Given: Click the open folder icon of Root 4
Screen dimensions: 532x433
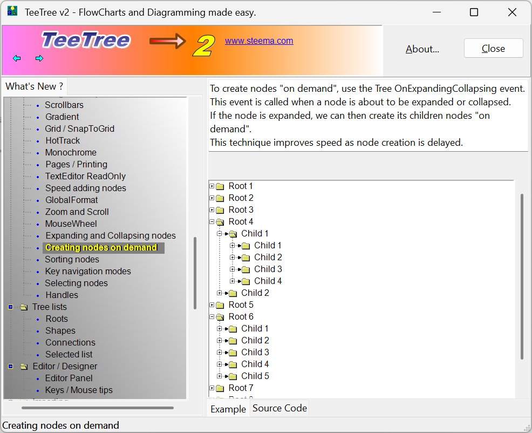Looking at the screenshot, I should 220,222.
